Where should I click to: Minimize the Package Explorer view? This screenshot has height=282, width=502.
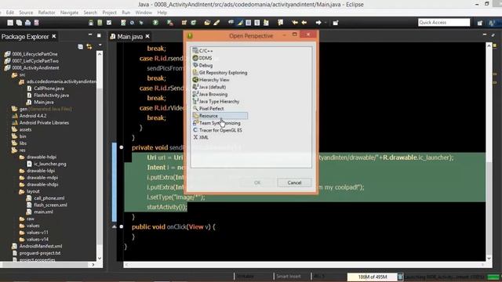[90, 34]
